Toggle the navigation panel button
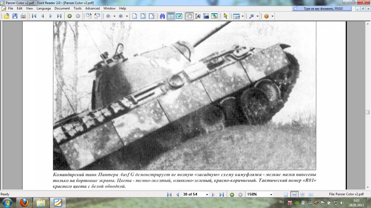 pyautogui.click(x=171, y=16)
